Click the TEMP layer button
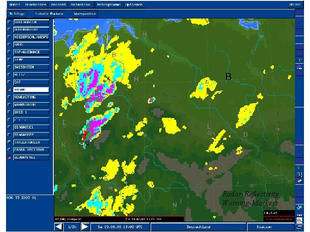Screen dimensions: 310x232 pos(31,60)
